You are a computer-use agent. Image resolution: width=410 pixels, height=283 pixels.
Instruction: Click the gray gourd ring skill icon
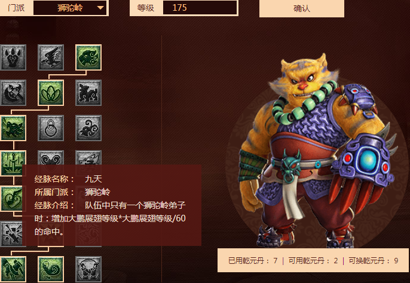point(51,128)
